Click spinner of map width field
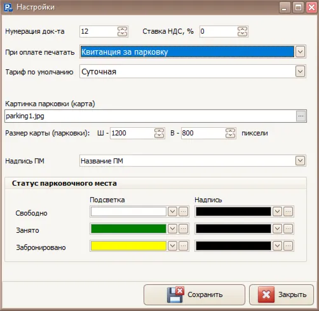The height and width of the screenshot is (311, 319). pos(159,133)
